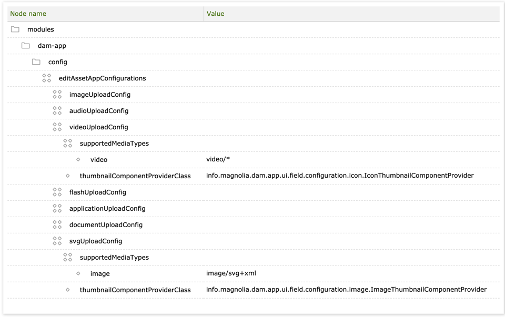505x317 pixels.
Task: Click the property icon beside image
Action: (x=78, y=274)
